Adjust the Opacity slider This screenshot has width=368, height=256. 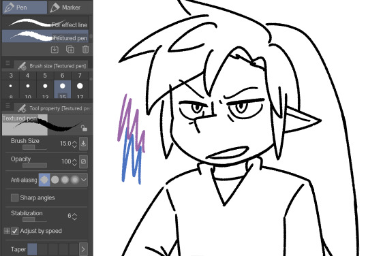click(x=35, y=165)
